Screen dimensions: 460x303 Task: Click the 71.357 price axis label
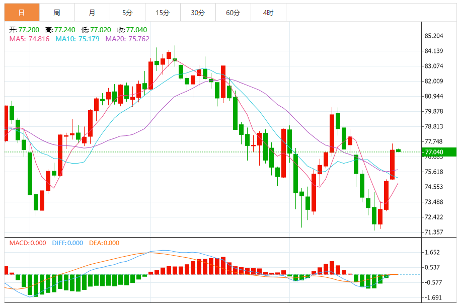point(434,233)
